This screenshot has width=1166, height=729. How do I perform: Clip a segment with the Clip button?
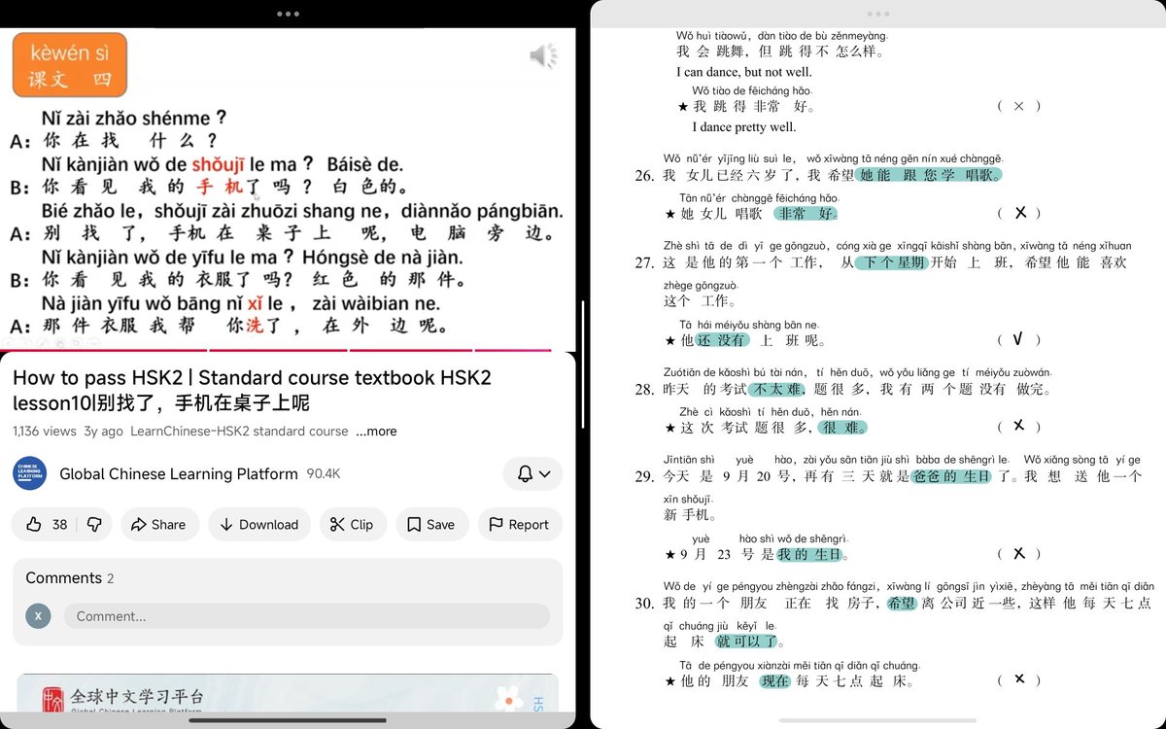[x=352, y=524]
